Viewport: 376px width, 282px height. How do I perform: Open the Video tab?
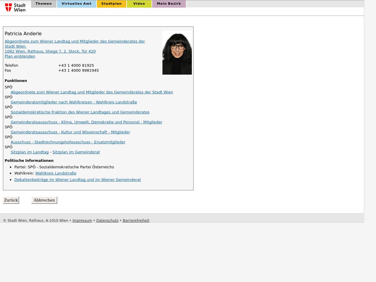point(139,4)
